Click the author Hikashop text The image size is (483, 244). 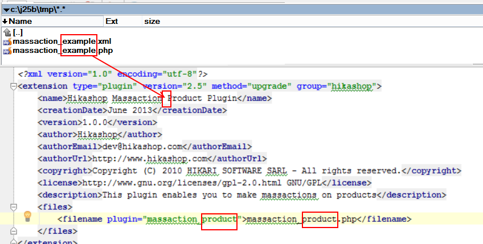tap(97, 134)
